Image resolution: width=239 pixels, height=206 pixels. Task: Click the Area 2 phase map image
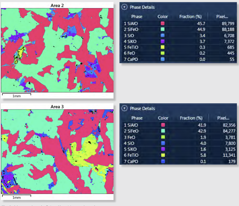pyautogui.click(x=57, y=50)
